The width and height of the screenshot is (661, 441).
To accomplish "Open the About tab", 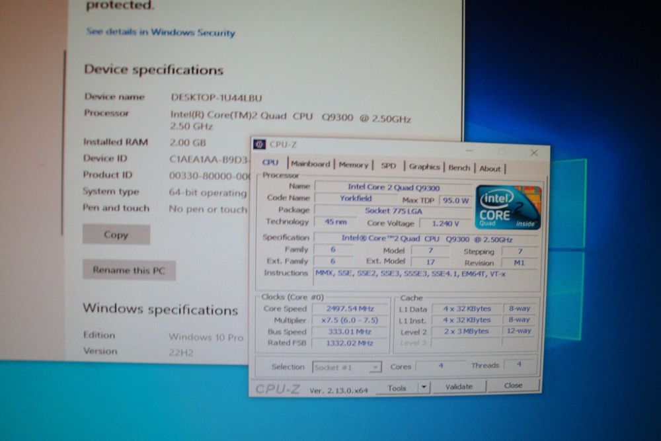I will click(x=490, y=168).
